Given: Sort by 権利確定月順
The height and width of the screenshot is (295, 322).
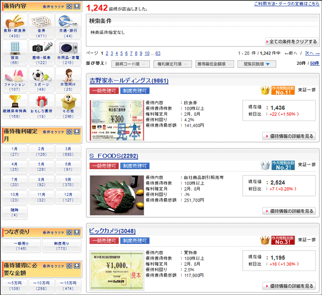Looking at the screenshot, I should click(x=173, y=64).
